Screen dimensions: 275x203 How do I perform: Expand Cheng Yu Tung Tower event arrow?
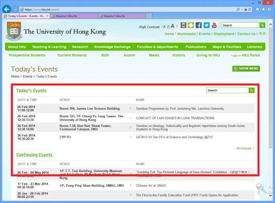coord(131,118)
